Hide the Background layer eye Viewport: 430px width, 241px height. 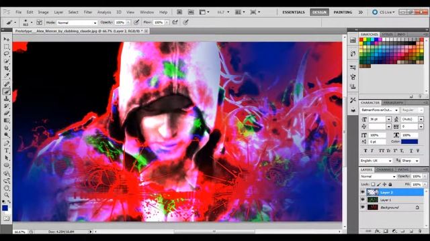click(x=363, y=208)
